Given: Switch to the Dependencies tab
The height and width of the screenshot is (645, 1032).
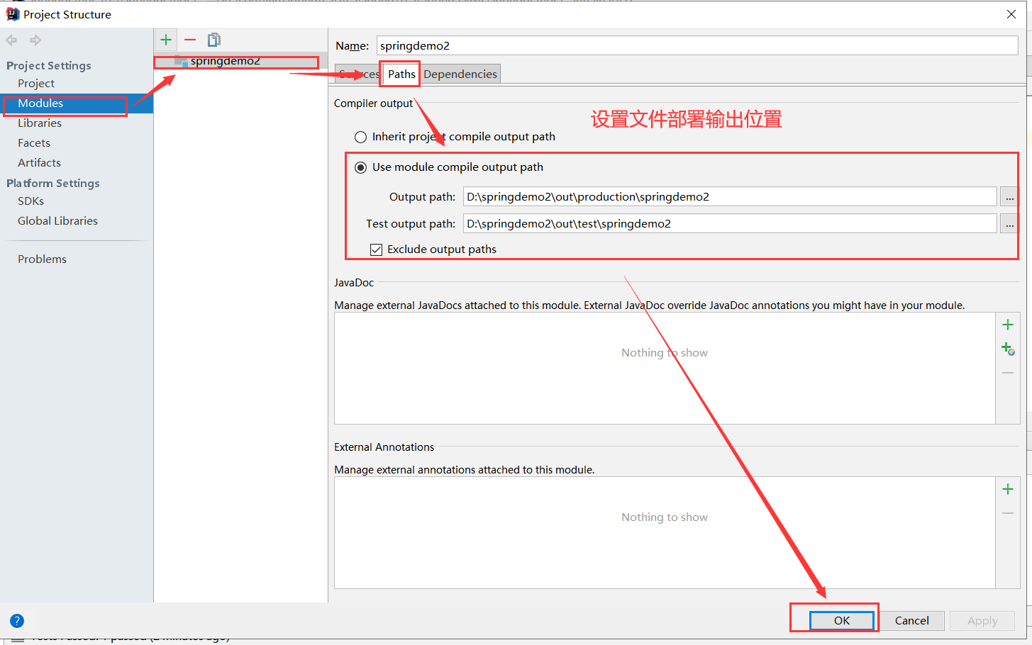Looking at the screenshot, I should [460, 74].
